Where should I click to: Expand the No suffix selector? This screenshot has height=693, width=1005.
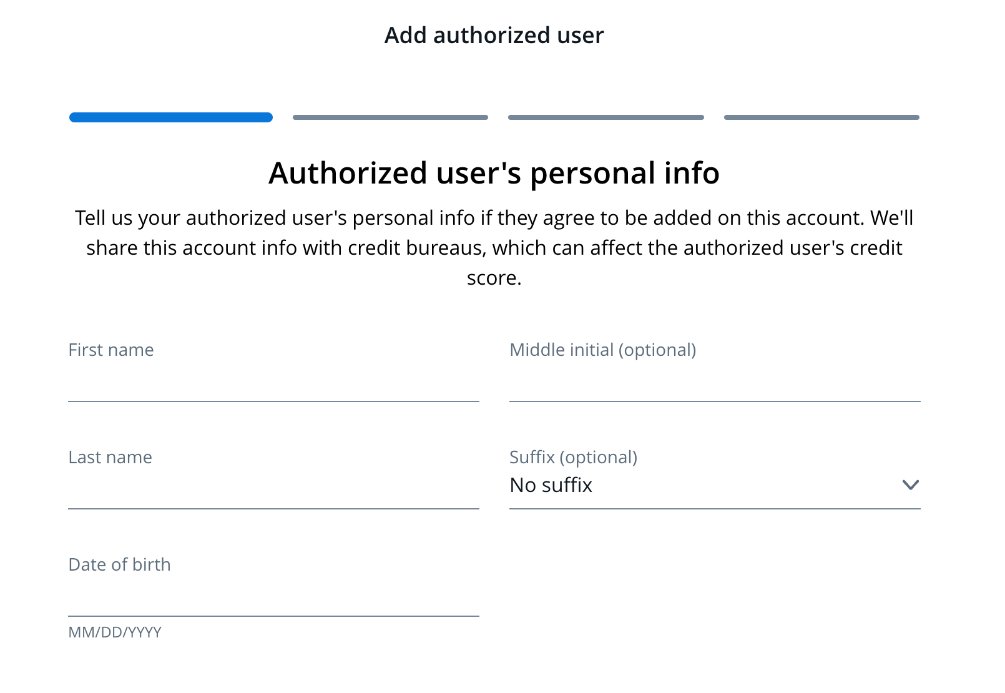(715, 486)
